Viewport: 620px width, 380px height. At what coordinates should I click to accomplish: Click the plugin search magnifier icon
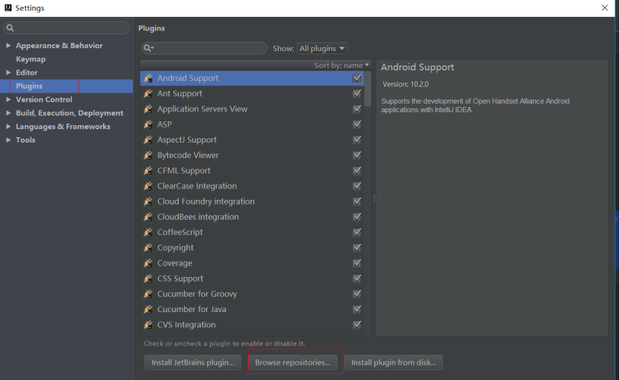(x=148, y=48)
